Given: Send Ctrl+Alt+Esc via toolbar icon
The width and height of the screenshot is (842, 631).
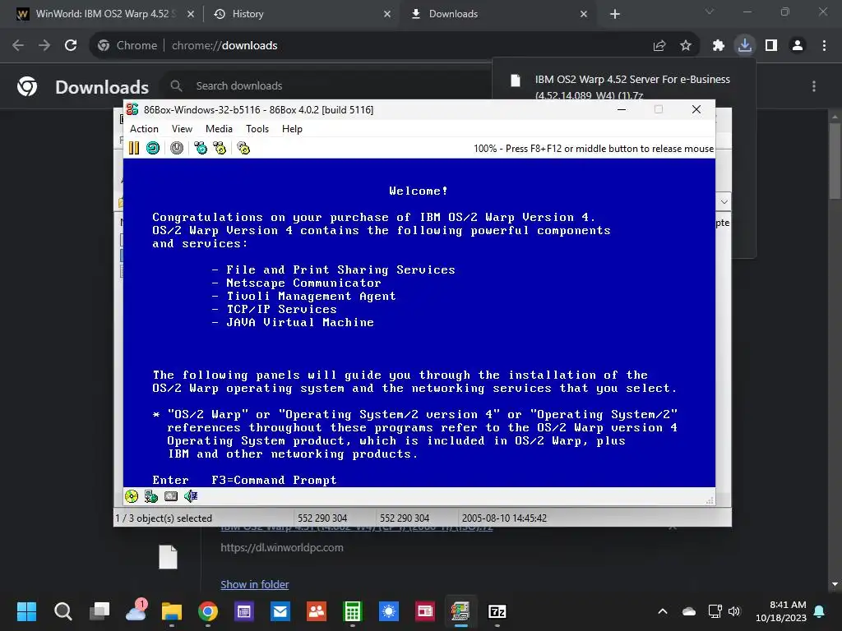Looking at the screenshot, I should point(220,148).
